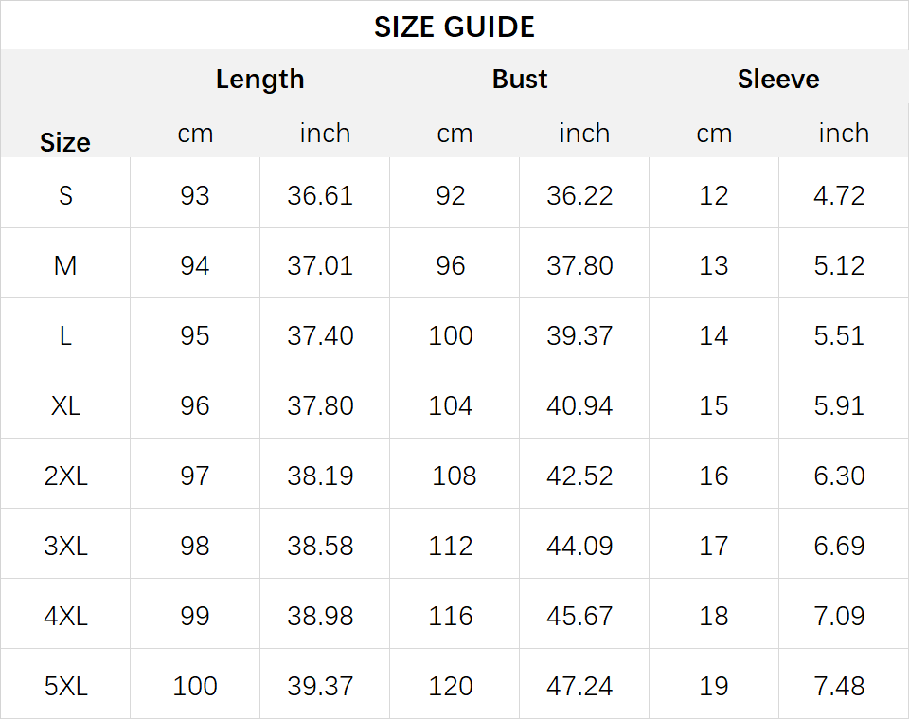Viewport: 909px width, 719px height.
Task: Click length cm value 98 for 3XL
Action: (195, 547)
